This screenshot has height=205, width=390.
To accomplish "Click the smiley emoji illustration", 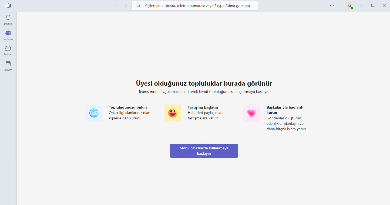I will [x=173, y=113].
